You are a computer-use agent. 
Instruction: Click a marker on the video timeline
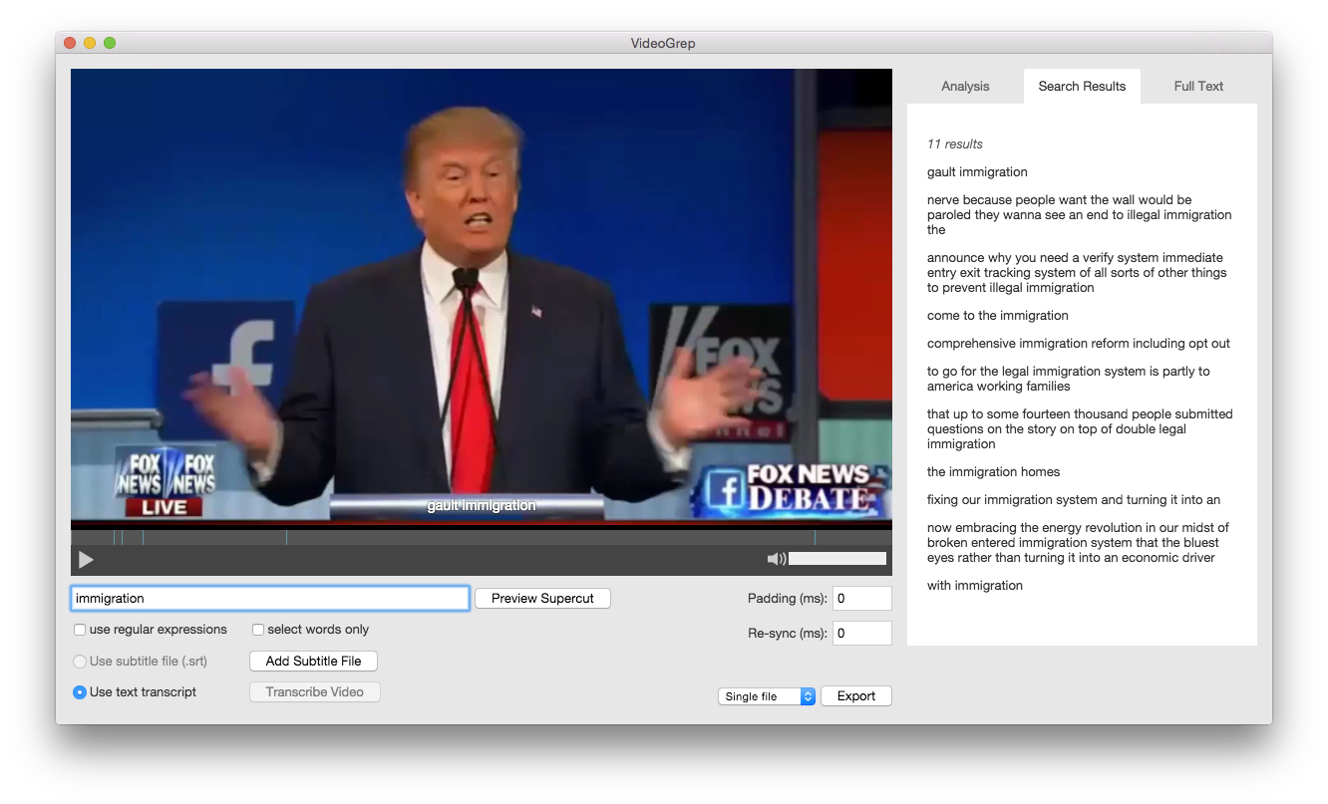(x=143, y=537)
